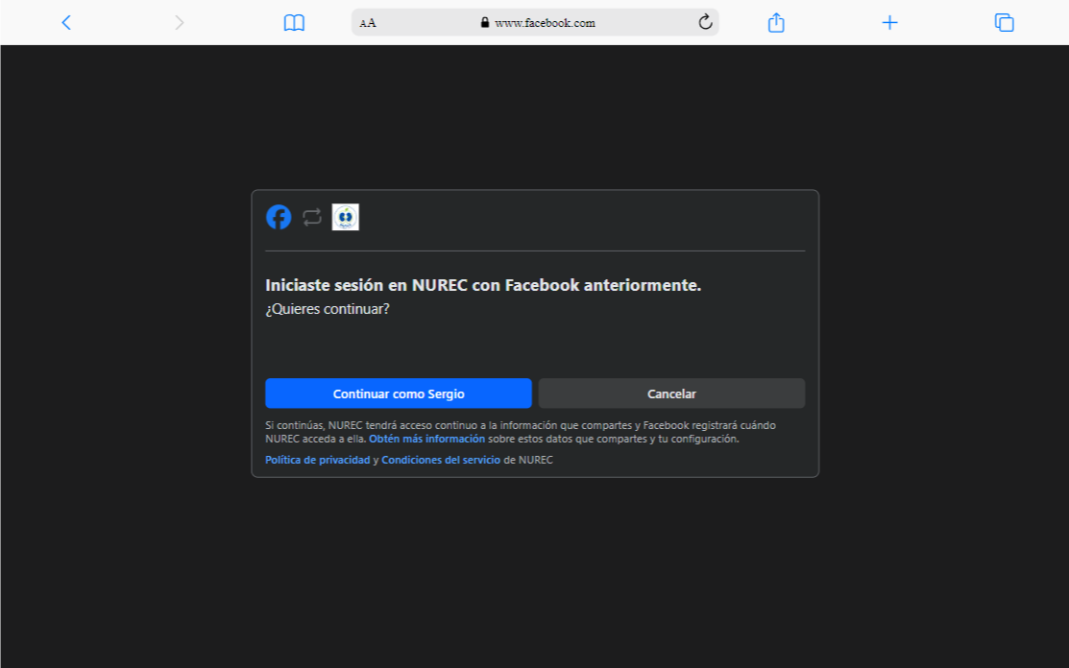This screenshot has height=668, width=1069.
Task: Go back with Safari's back arrow
Action: (x=66, y=22)
